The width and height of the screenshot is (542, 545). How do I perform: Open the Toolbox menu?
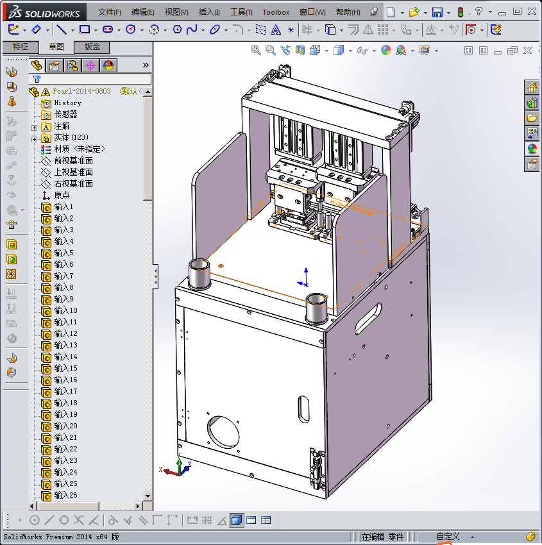coord(276,12)
